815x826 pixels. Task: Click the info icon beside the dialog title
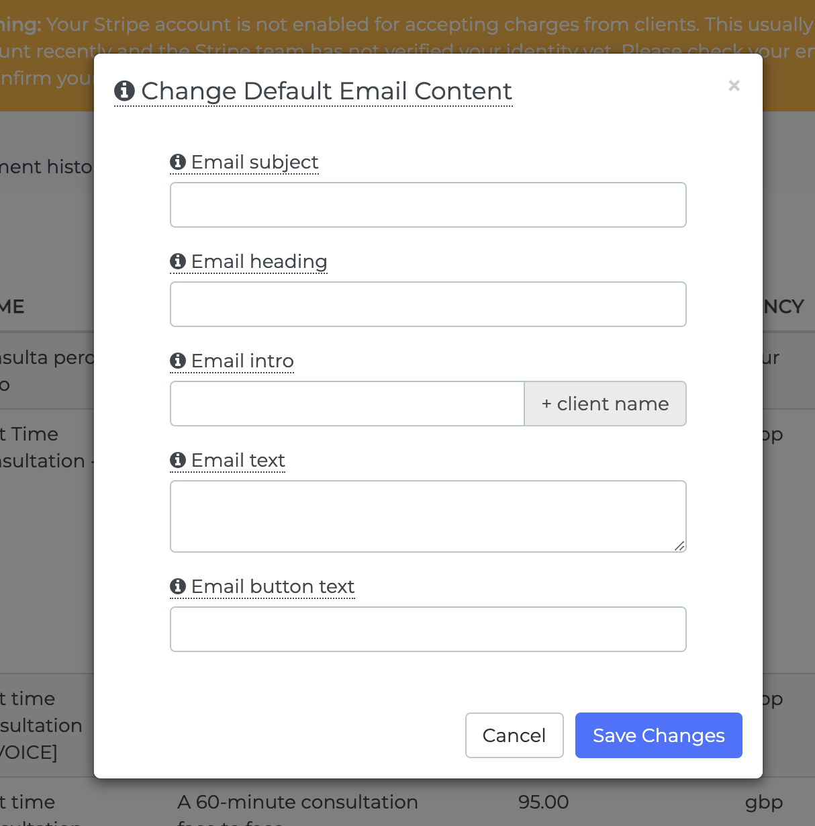[124, 91]
